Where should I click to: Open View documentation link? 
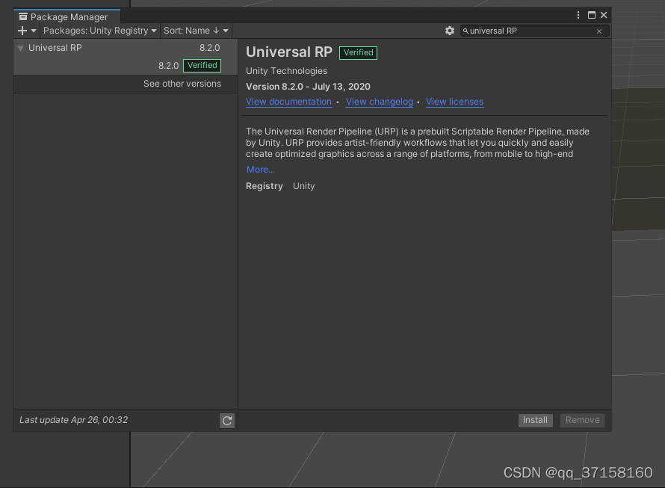(289, 102)
